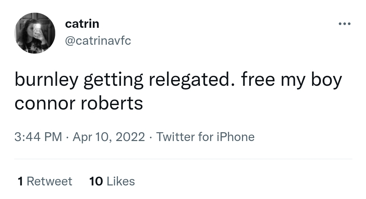
Task: Click the word burnley in the tweet
Action: [46, 80]
